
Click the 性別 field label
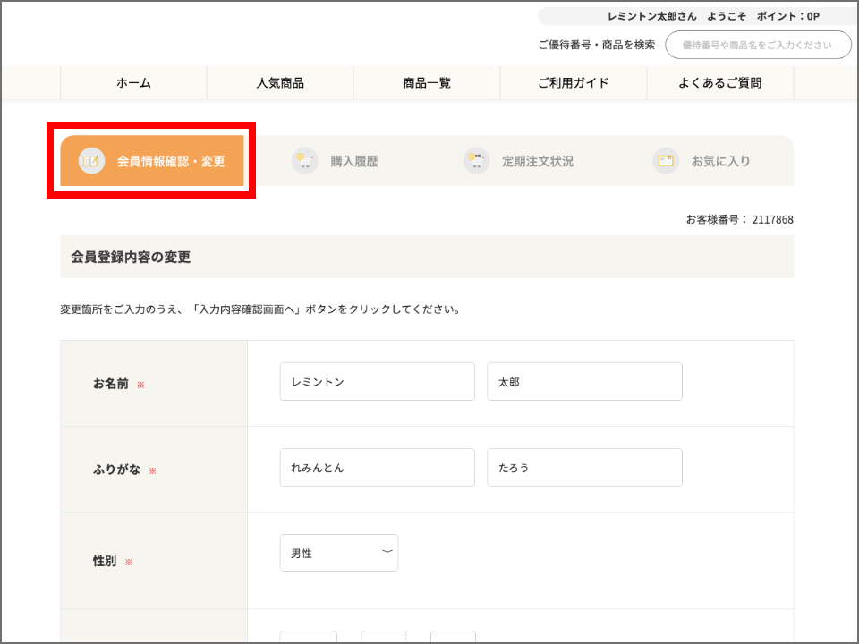pyautogui.click(x=105, y=561)
